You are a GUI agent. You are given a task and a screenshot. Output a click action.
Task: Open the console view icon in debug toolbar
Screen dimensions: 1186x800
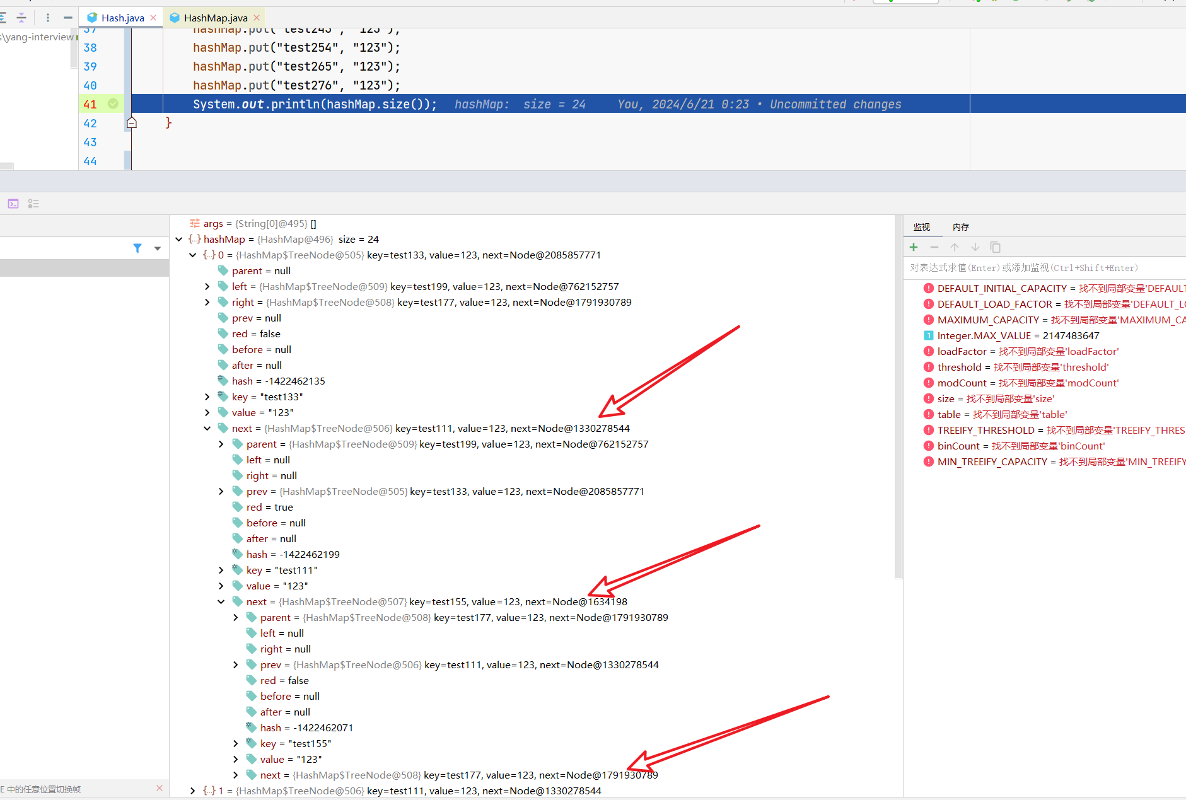(x=13, y=204)
